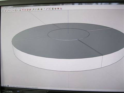This screenshot has height=93, width=124.
Task: Open the File menu
Action: click(2, 9)
